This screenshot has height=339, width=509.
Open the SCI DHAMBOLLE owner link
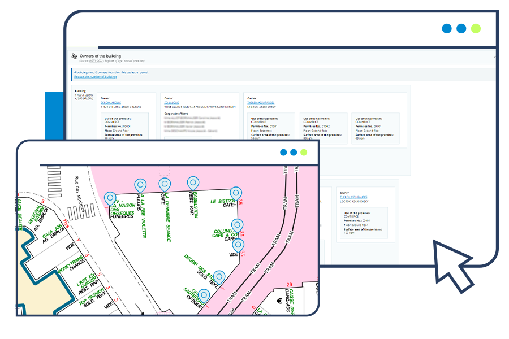click(x=112, y=102)
